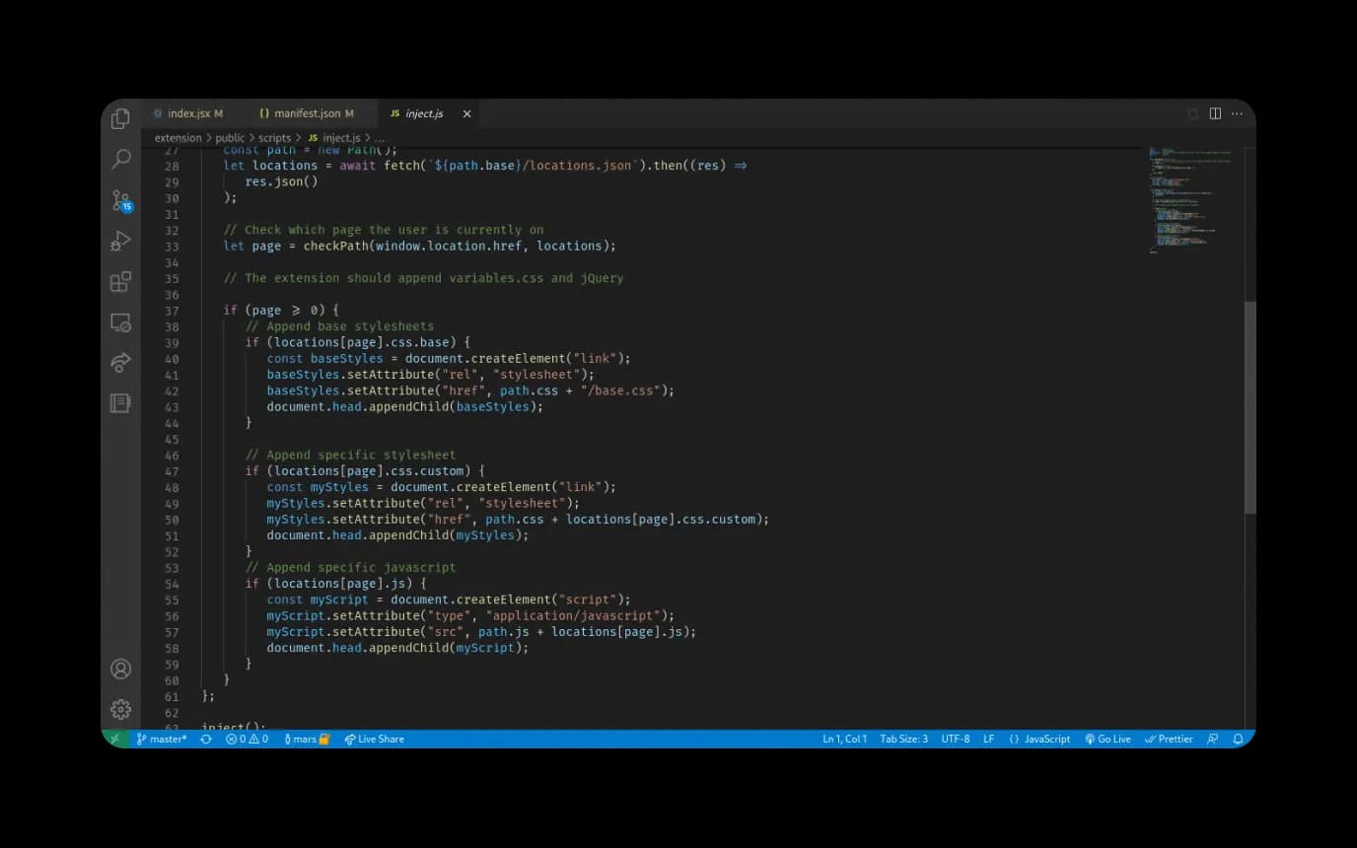Open the Extensions view

click(120, 281)
